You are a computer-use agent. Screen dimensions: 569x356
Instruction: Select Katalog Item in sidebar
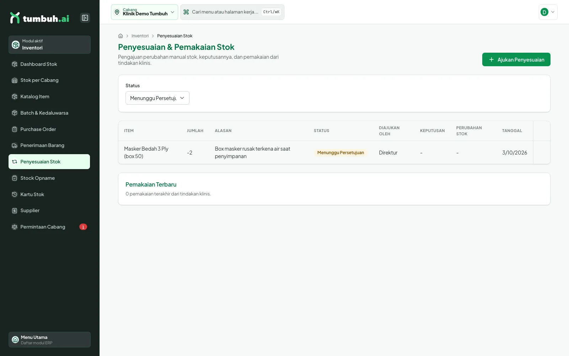tap(49, 96)
